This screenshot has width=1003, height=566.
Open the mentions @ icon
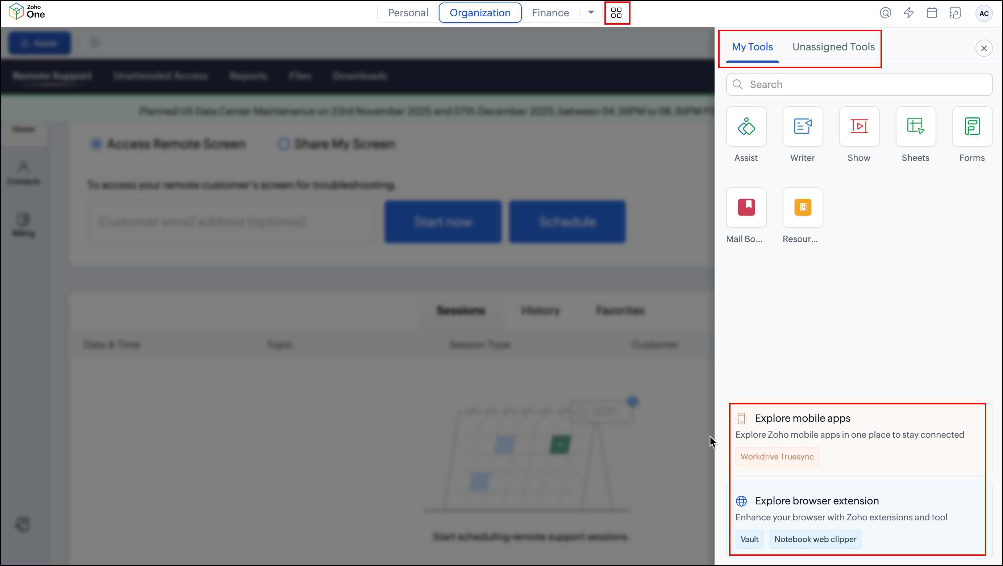tap(885, 13)
